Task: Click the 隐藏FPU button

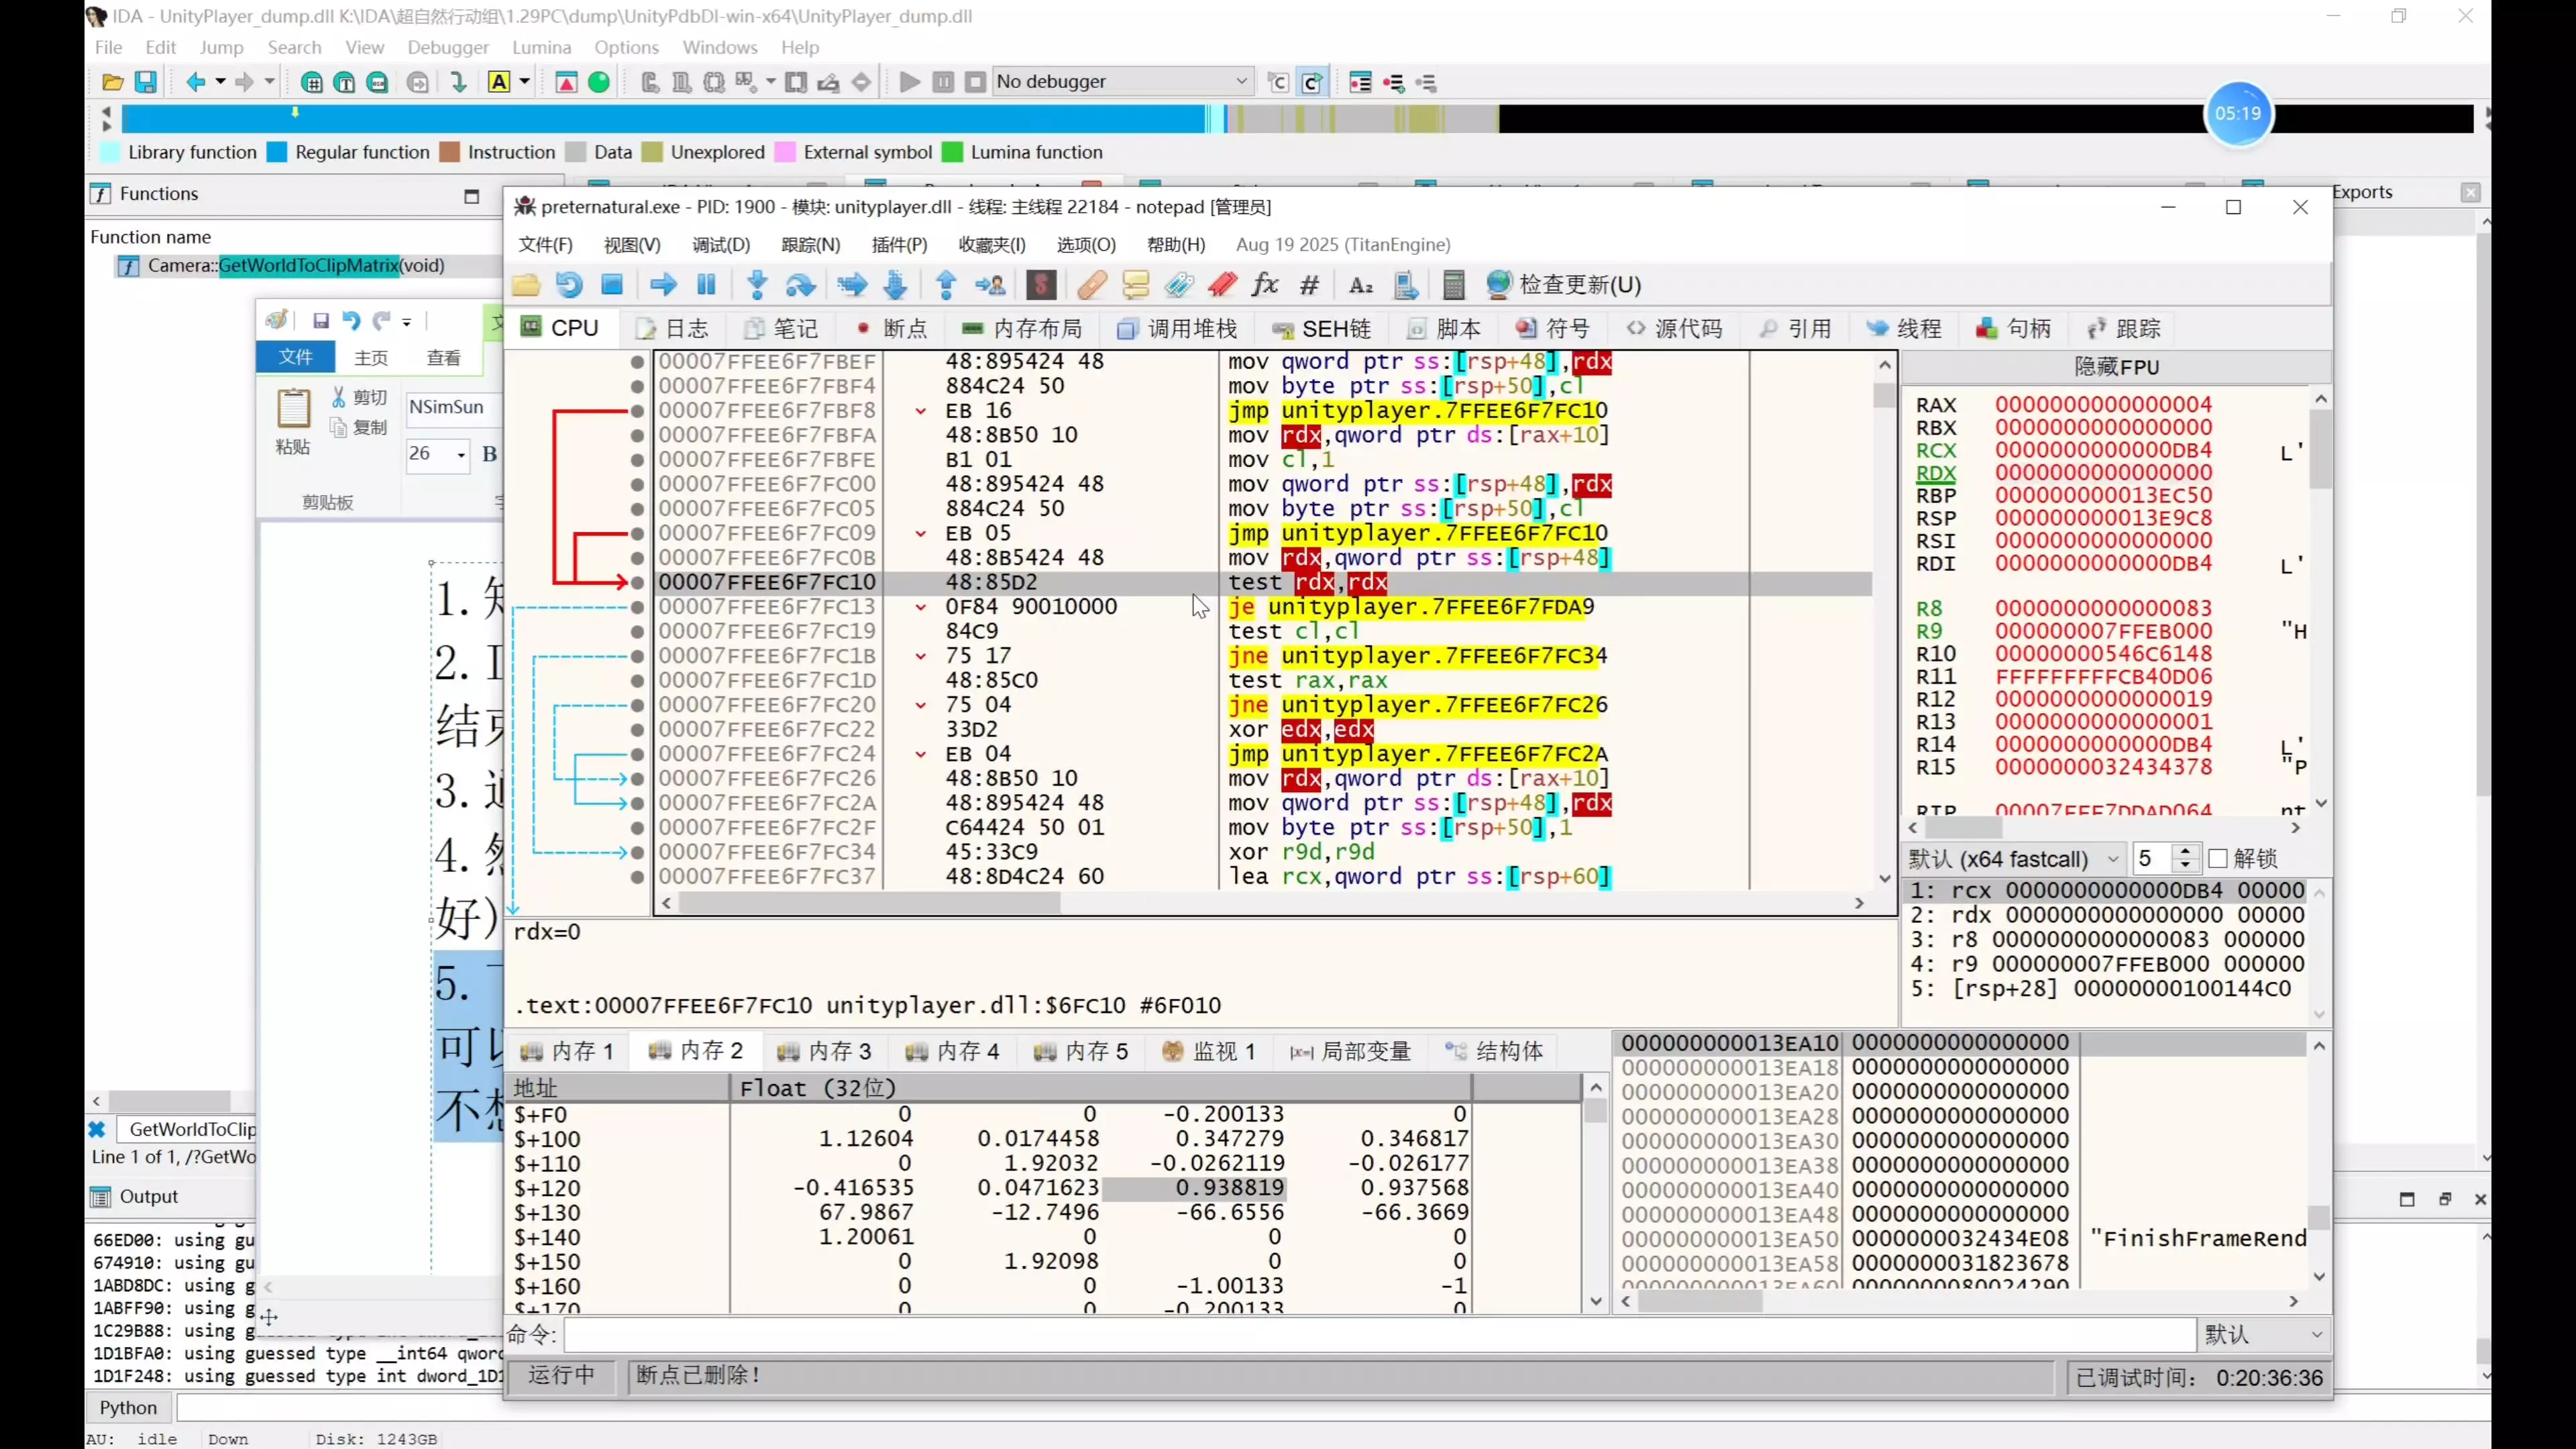Action: [x=2116, y=367]
